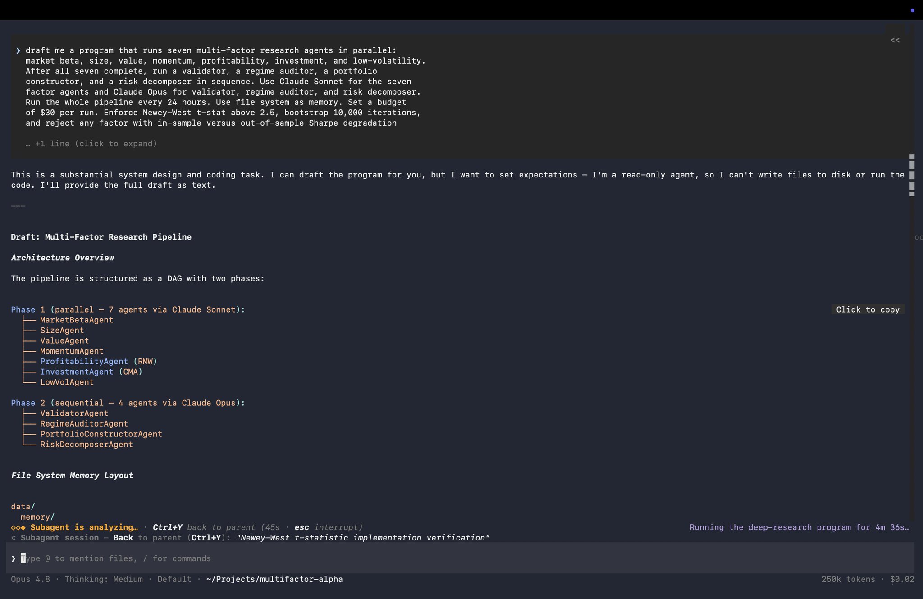Viewport: 923px width, 599px height.
Task: Click 'Running the deep-research program' status
Action: tap(800, 527)
